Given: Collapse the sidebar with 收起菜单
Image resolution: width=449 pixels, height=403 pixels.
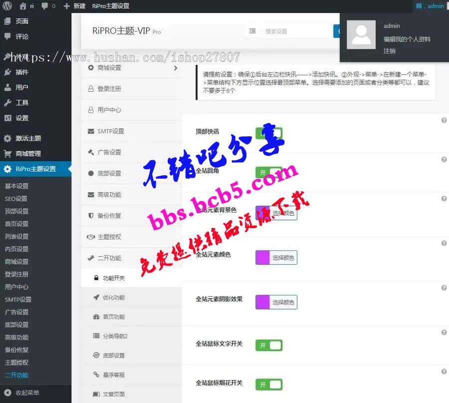Looking at the screenshot, I should (35, 393).
